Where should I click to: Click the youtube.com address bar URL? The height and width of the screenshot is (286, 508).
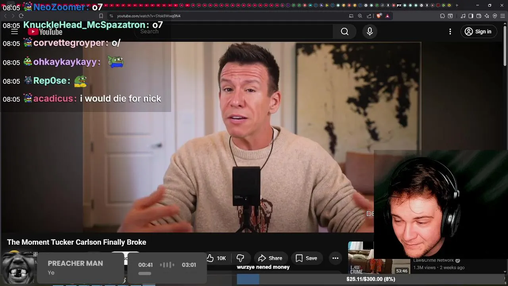[149, 16]
